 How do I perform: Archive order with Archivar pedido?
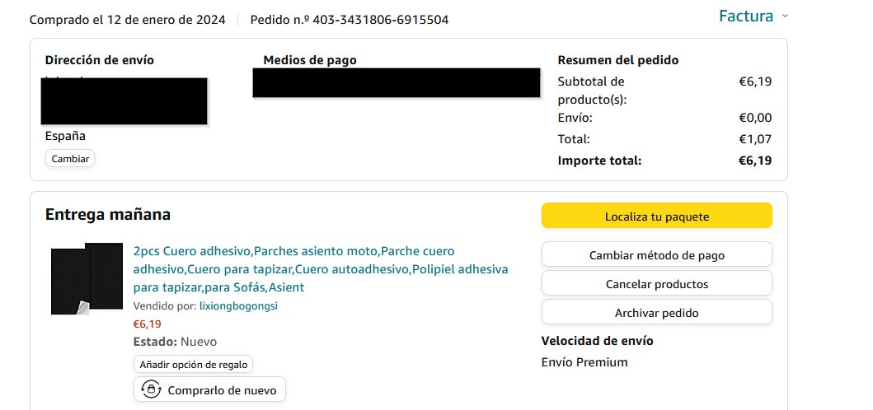[656, 313]
